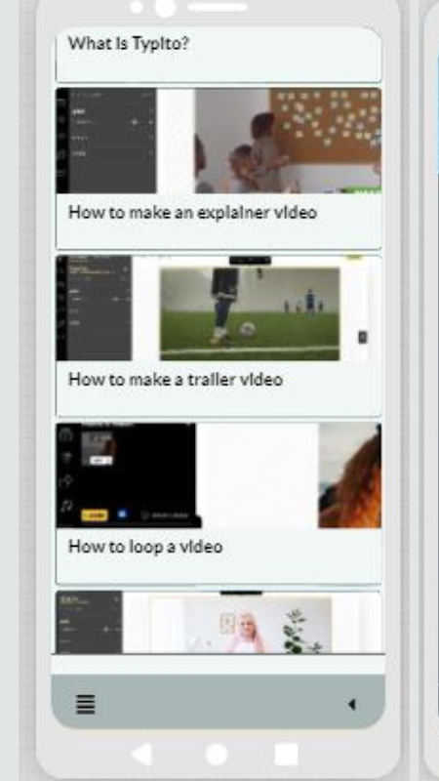Open the thumbnail showing pink-haired woman
The width and height of the screenshot is (439, 781).
pyautogui.click(x=219, y=622)
